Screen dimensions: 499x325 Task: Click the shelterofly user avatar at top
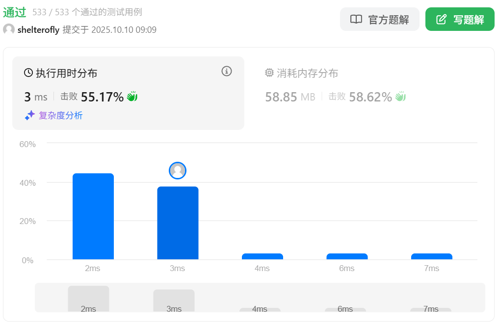[x=9, y=30]
